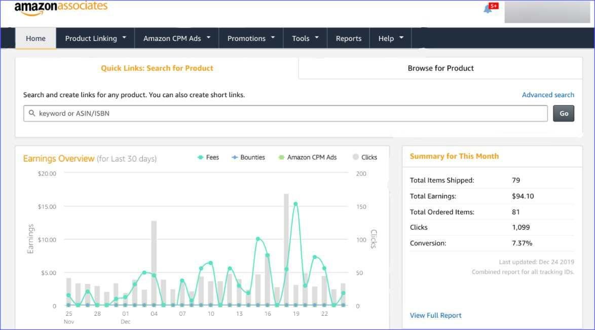595x330 pixels.
Task: Open the notifications bell with 5+ badge
Action: (x=487, y=8)
